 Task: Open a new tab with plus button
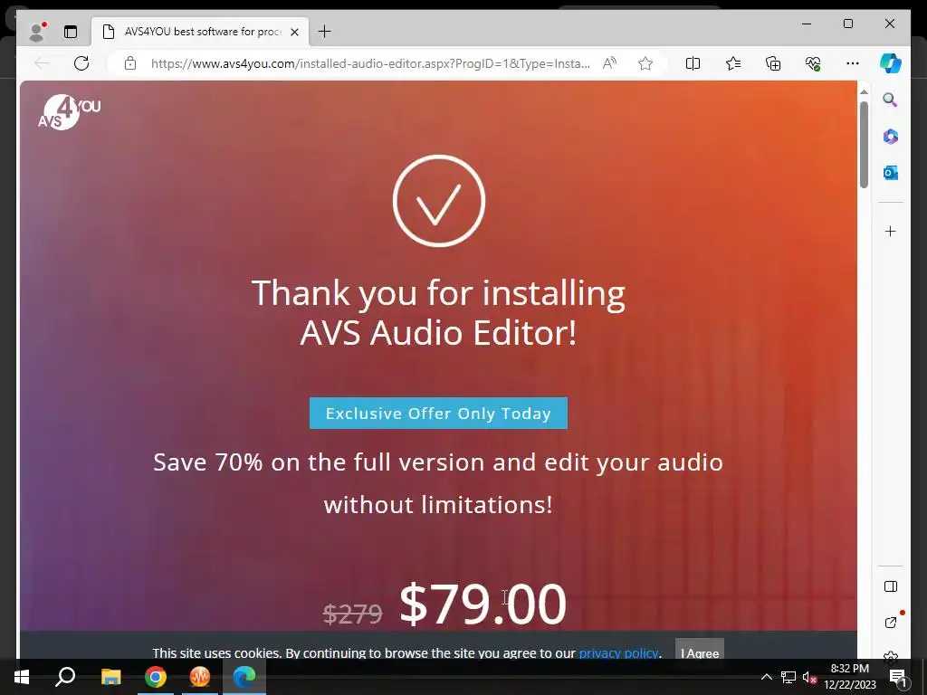click(x=325, y=32)
